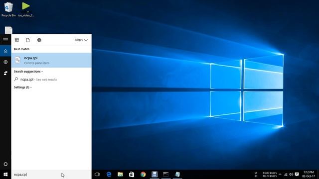
Task: Open the Action Center notifications icon
Action: coord(297,175)
